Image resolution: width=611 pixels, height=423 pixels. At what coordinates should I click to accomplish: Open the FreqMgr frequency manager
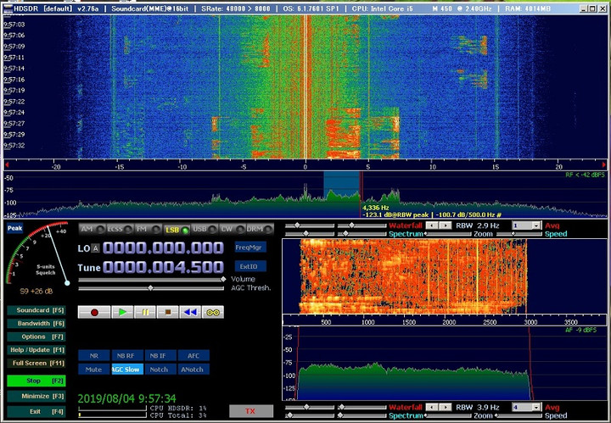coord(250,248)
